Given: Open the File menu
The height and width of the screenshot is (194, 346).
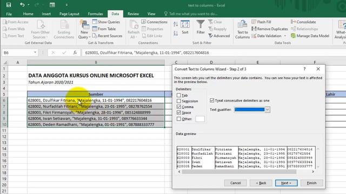Looking at the screenshot, I should 9,14.
